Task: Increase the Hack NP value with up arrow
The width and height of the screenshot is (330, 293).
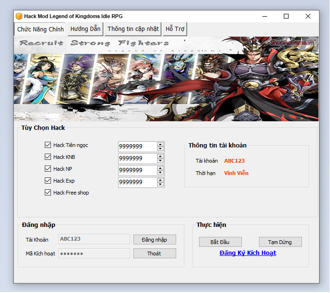Action: 160,168
